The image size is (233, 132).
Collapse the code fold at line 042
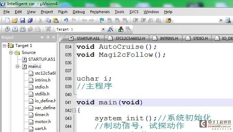coord(74,110)
